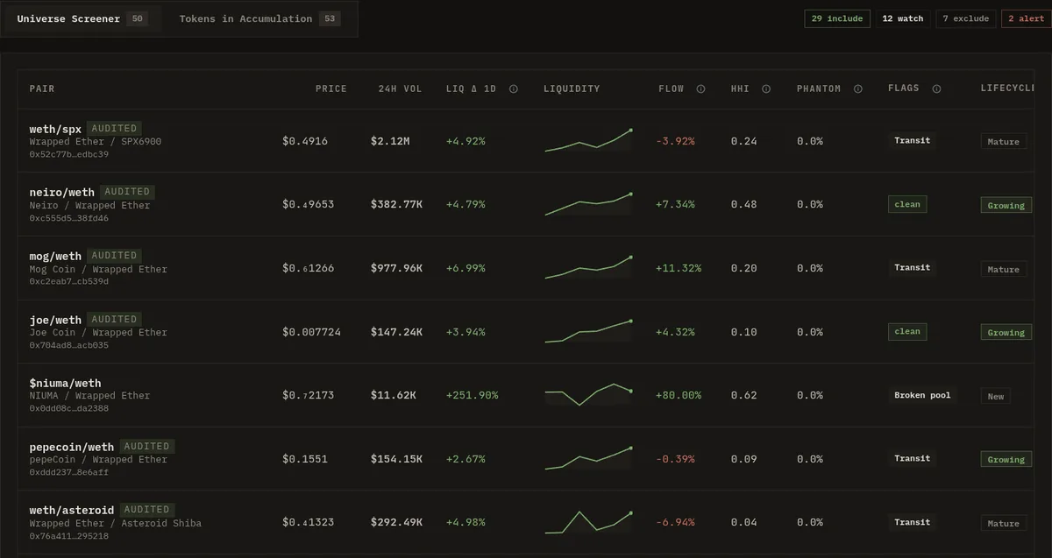Screen dimensions: 1052x558
Task: Click AUDITED badge on neiro/weth
Action: [127, 192]
